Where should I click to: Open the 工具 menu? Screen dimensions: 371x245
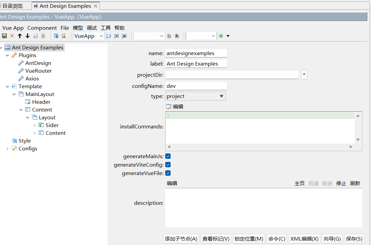(x=106, y=28)
